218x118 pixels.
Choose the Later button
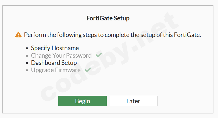[133, 101]
